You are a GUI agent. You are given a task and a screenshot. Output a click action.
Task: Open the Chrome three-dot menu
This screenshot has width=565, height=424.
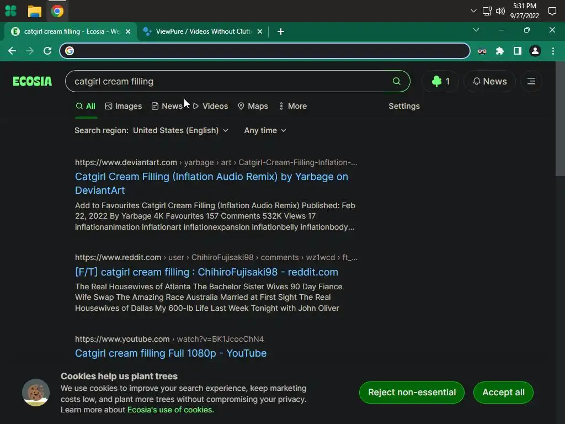coord(553,51)
